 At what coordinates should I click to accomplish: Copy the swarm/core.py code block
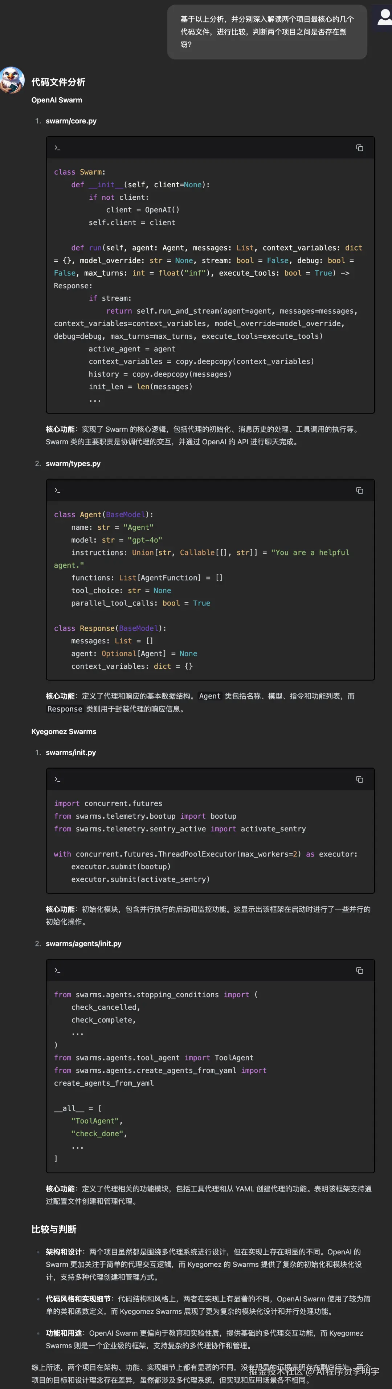click(x=360, y=148)
